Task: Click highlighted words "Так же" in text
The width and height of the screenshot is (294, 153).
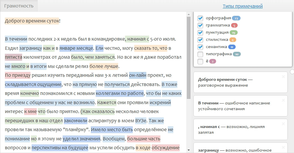Action: tap(156, 121)
